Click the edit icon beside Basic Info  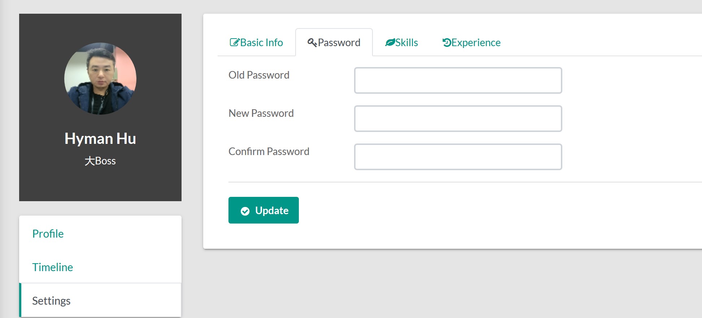click(x=235, y=43)
